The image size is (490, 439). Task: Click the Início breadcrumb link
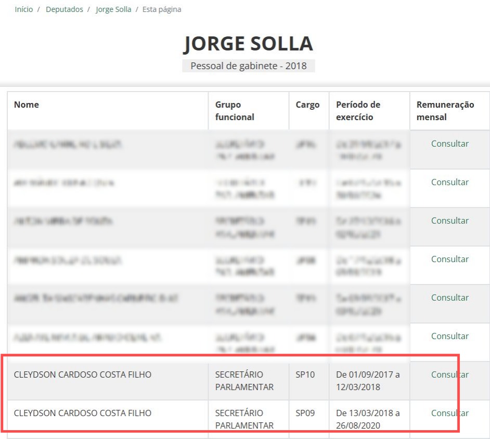(24, 9)
